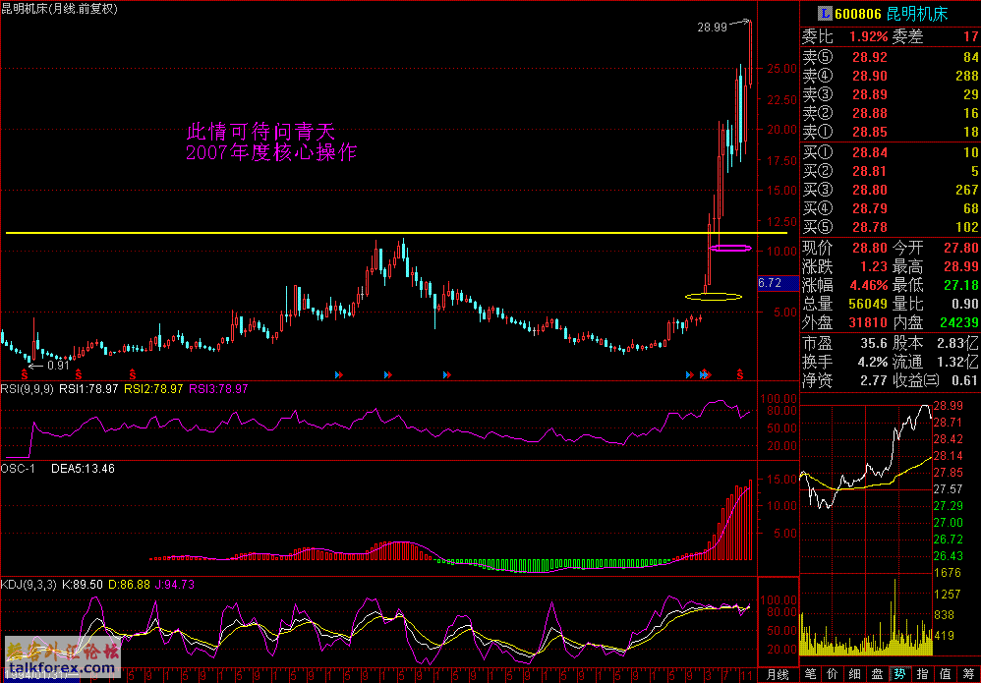Click the 28.99 high label on the chart
Viewport: 981px width, 683px height.
click(712, 27)
